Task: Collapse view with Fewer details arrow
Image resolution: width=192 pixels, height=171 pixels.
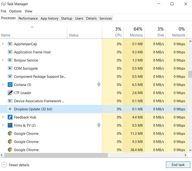Action: coord(4,165)
